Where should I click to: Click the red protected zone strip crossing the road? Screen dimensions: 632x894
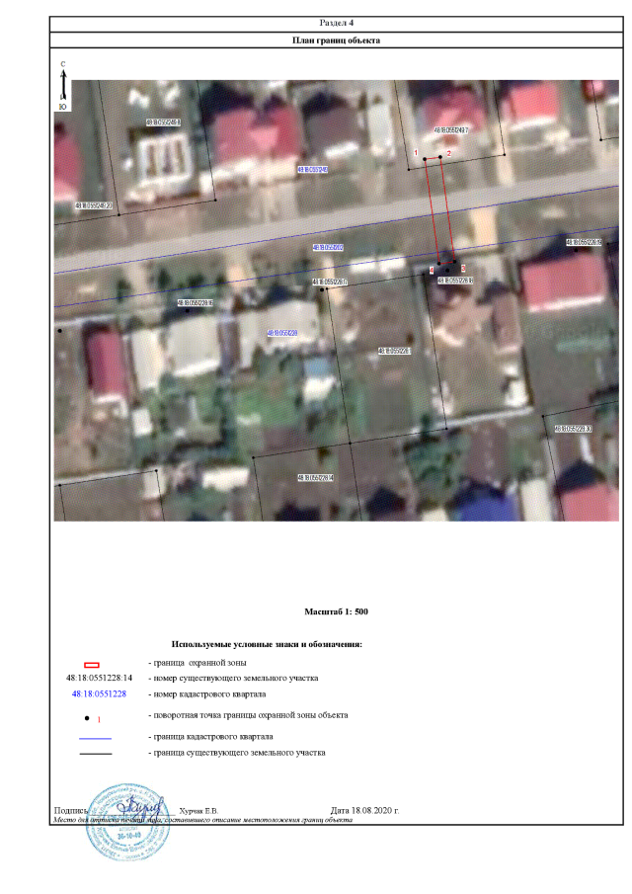(439, 210)
